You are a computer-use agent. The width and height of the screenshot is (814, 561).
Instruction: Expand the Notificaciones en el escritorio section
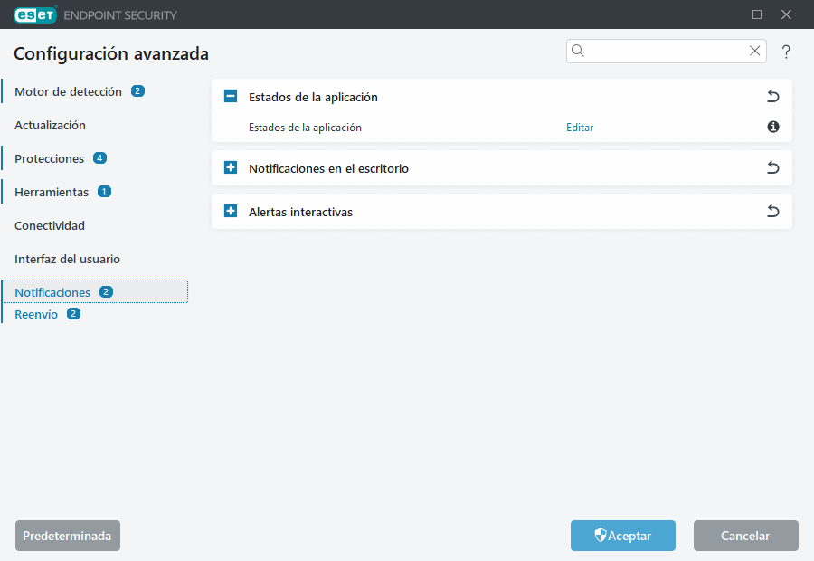tap(230, 167)
